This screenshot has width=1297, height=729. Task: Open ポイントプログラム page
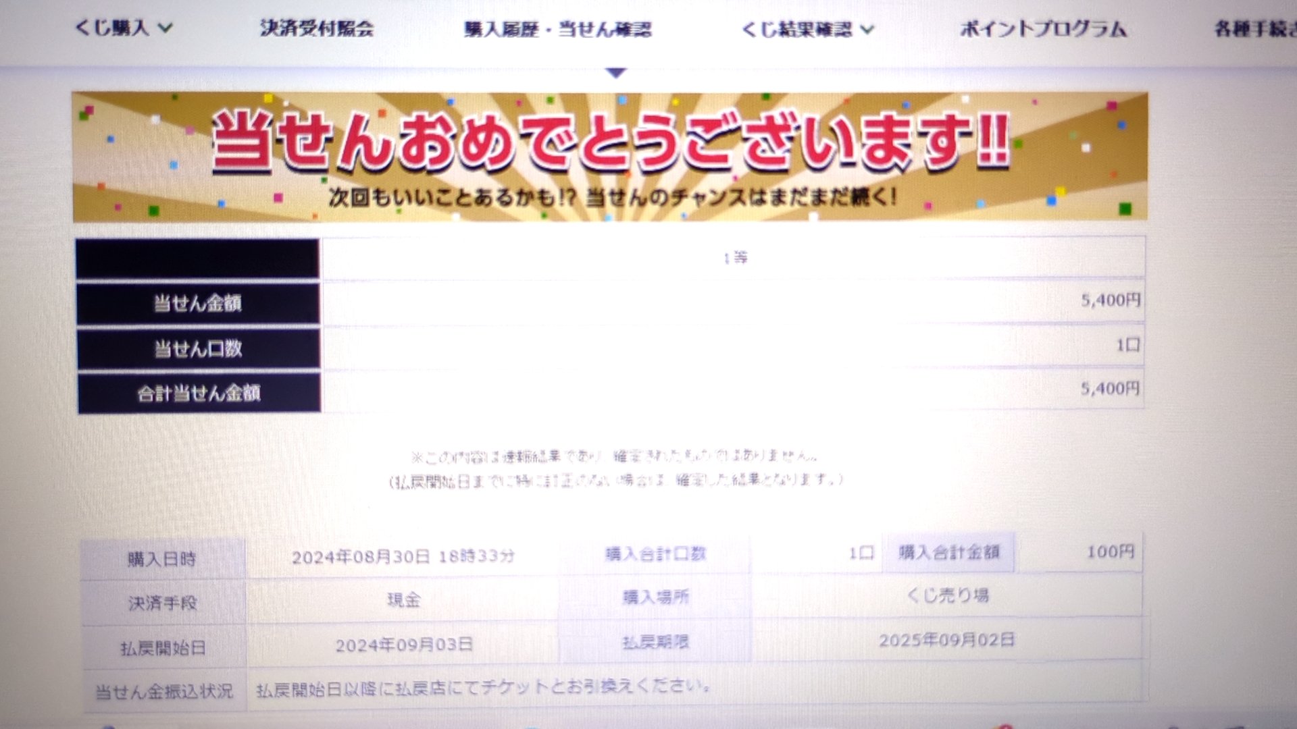(x=1044, y=29)
